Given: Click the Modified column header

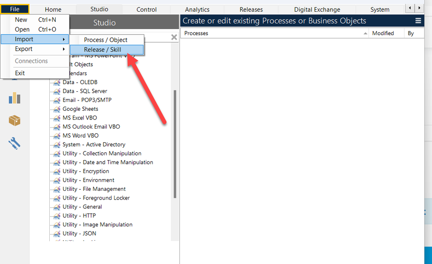Looking at the screenshot, I should (383, 33).
